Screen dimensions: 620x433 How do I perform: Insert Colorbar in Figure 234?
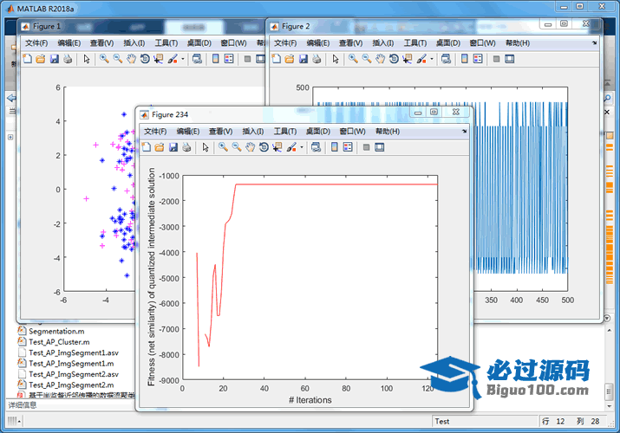tap(335, 147)
